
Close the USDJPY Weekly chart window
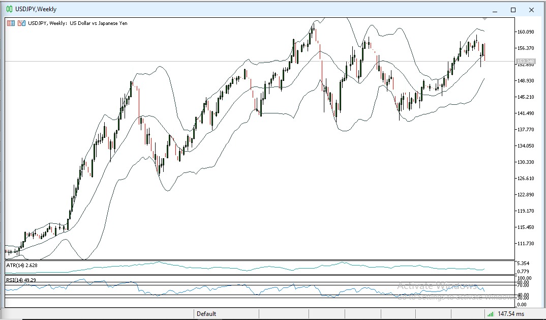tap(532, 10)
